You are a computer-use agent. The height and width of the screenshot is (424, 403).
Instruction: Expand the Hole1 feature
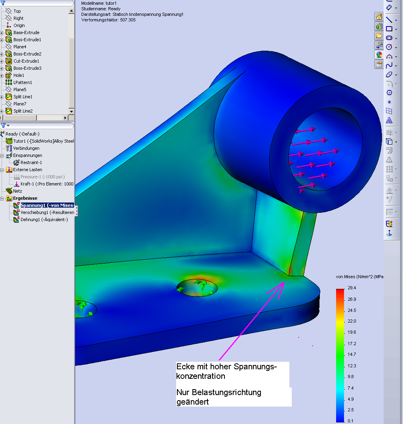tap(2, 76)
